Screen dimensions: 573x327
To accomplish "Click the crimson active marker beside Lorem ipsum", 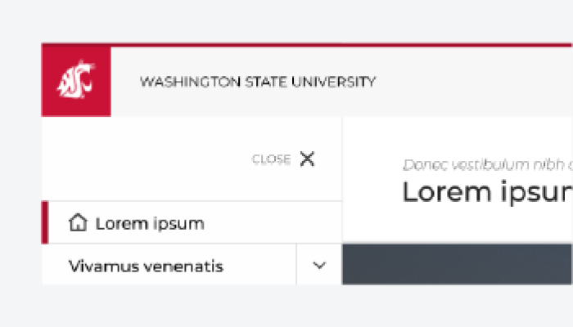I will click(45, 223).
